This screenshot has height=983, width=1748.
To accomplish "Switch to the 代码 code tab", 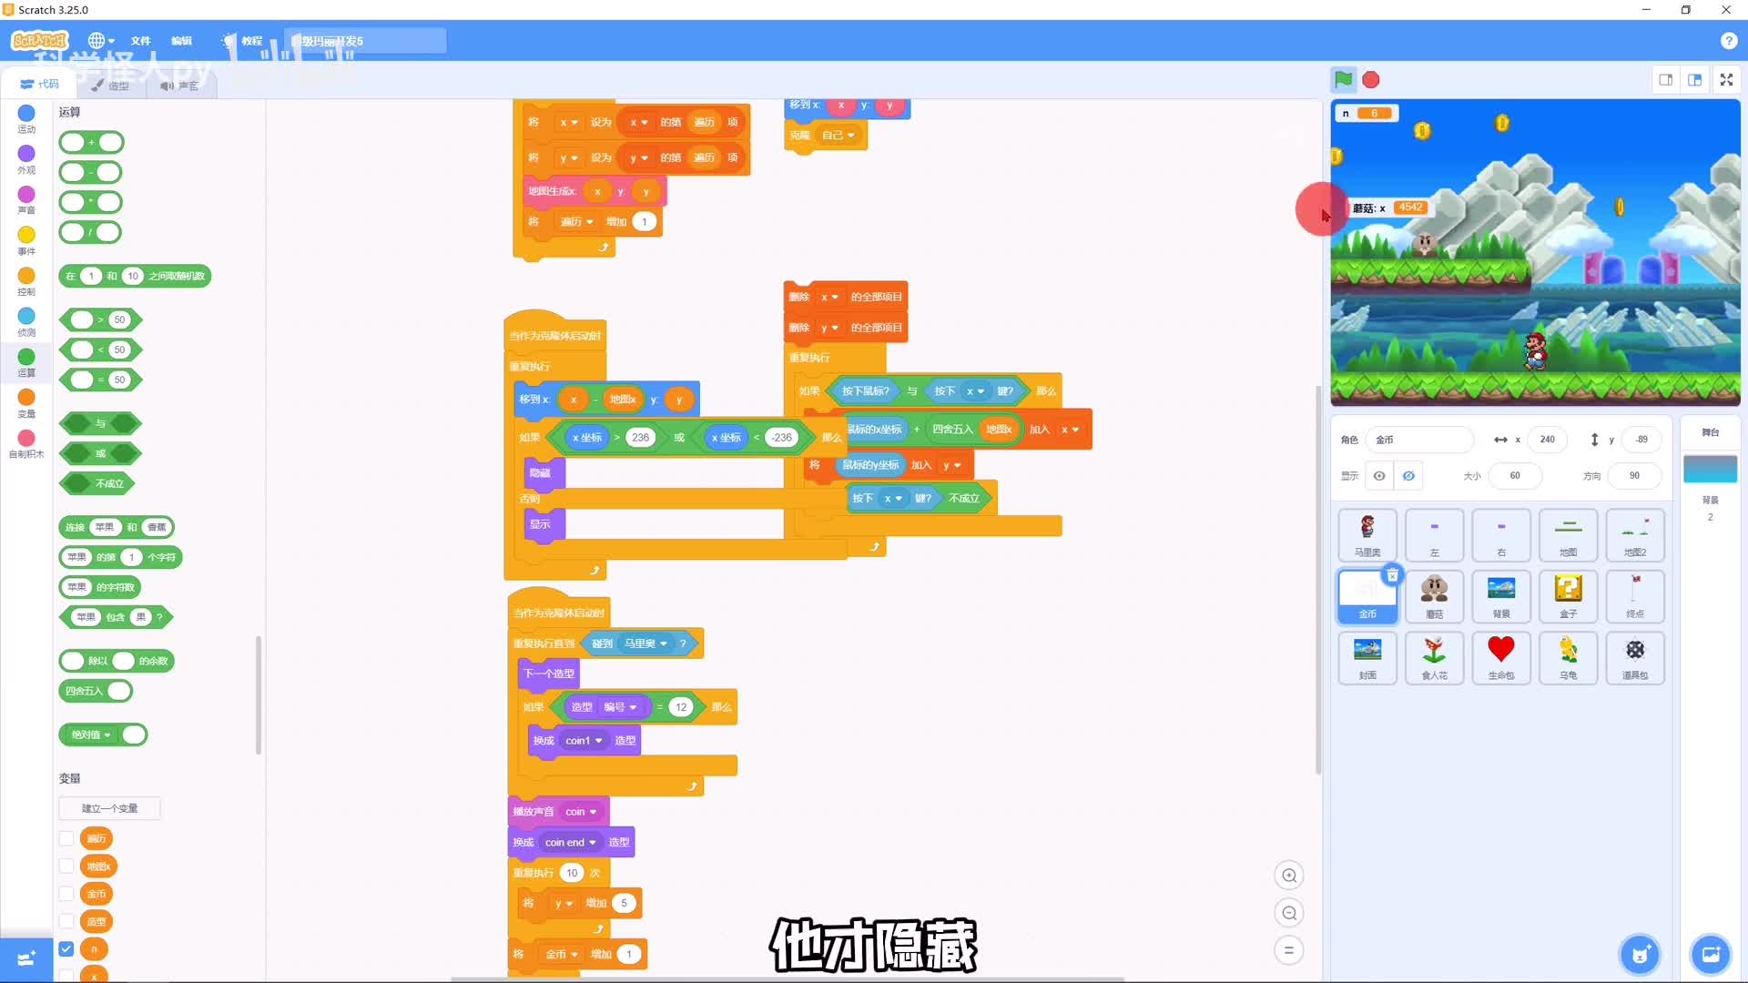I will coord(39,84).
